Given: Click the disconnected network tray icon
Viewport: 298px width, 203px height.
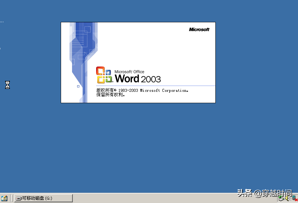Looking at the screenshot, I should coord(294,199).
